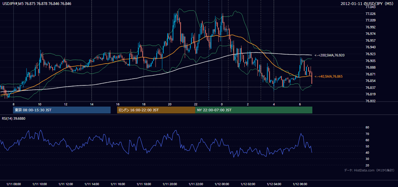Click the RSI scale value 40
This screenshot has height=187, width=398.
(x=367, y=152)
